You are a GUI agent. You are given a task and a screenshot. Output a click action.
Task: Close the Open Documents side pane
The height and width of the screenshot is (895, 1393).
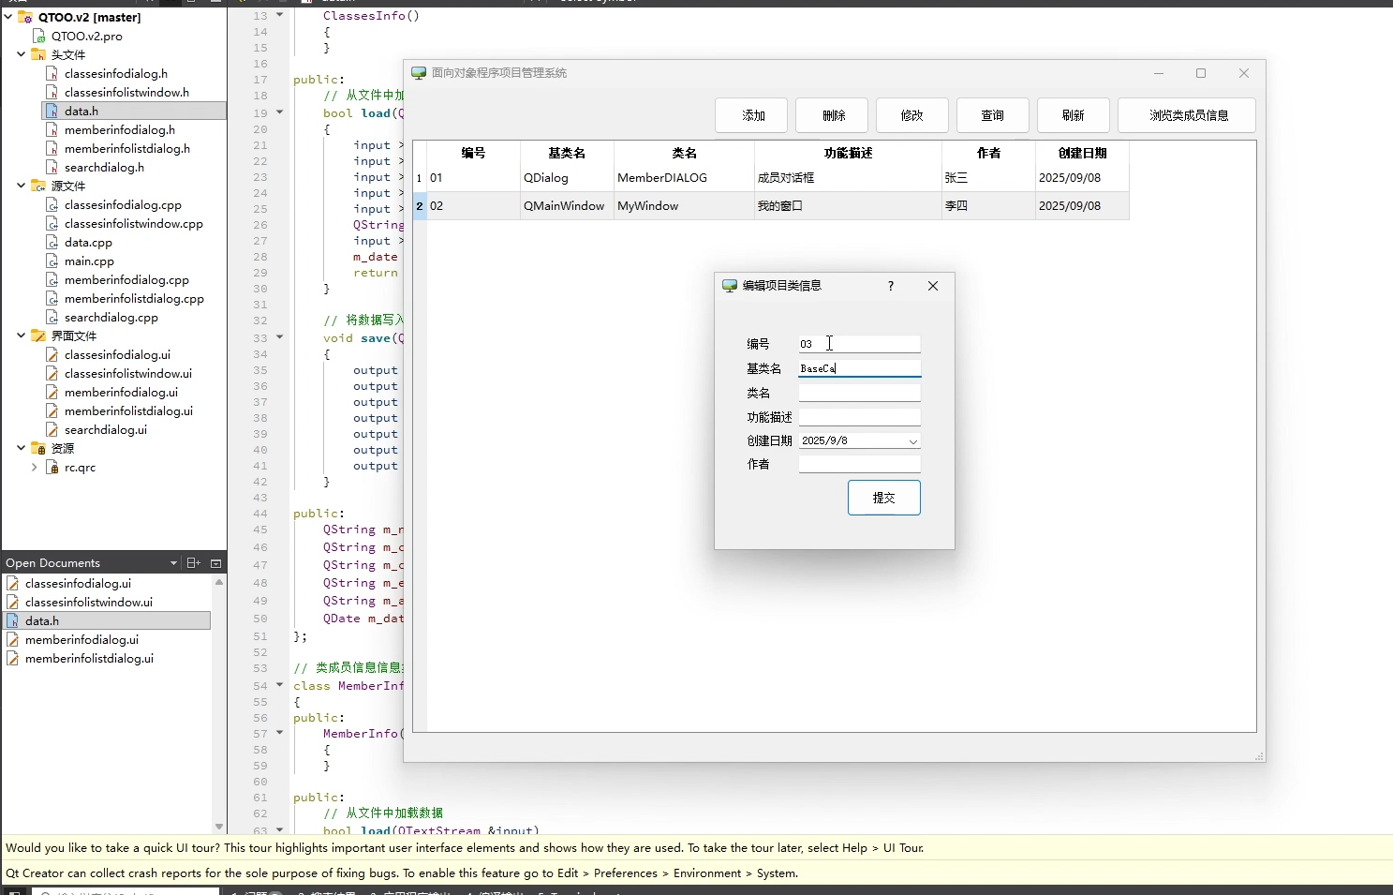[215, 562]
